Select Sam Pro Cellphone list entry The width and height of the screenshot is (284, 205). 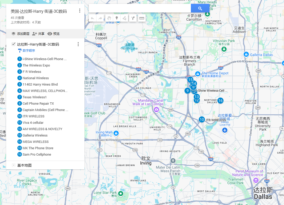click(x=37, y=154)
